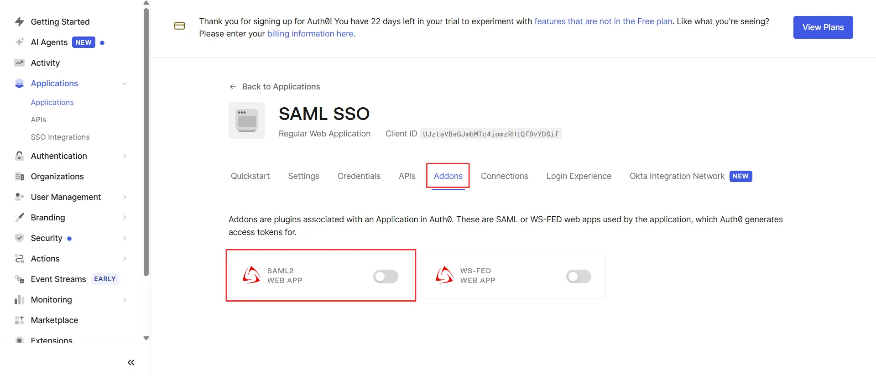876x376 pixels.
Task: Switch to the Settings tab
Action: pyautogui.click(x=303, y=176)
